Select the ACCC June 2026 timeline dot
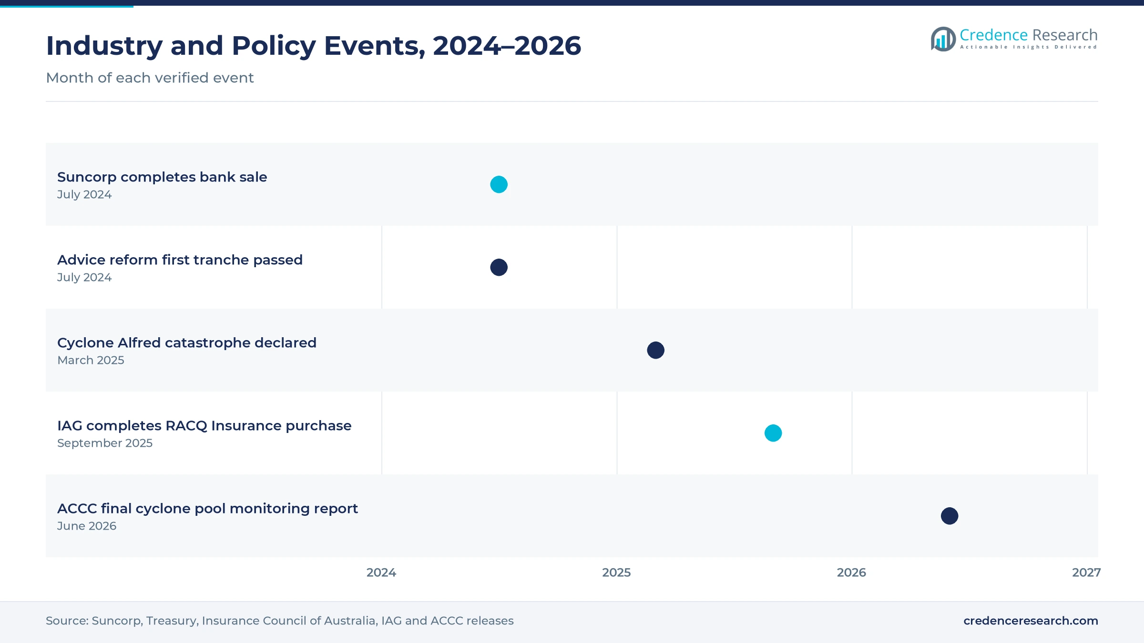Image resolution: width=1144 pixels, height=643 pixels. coord(950,516)
